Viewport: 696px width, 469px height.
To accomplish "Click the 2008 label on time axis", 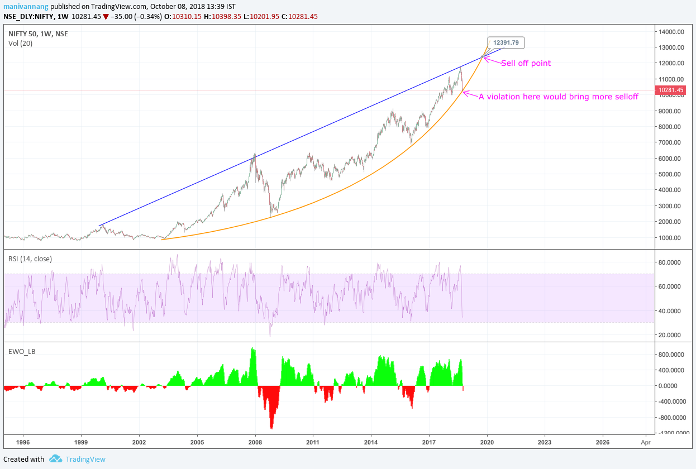I will (x=255, y=441).
